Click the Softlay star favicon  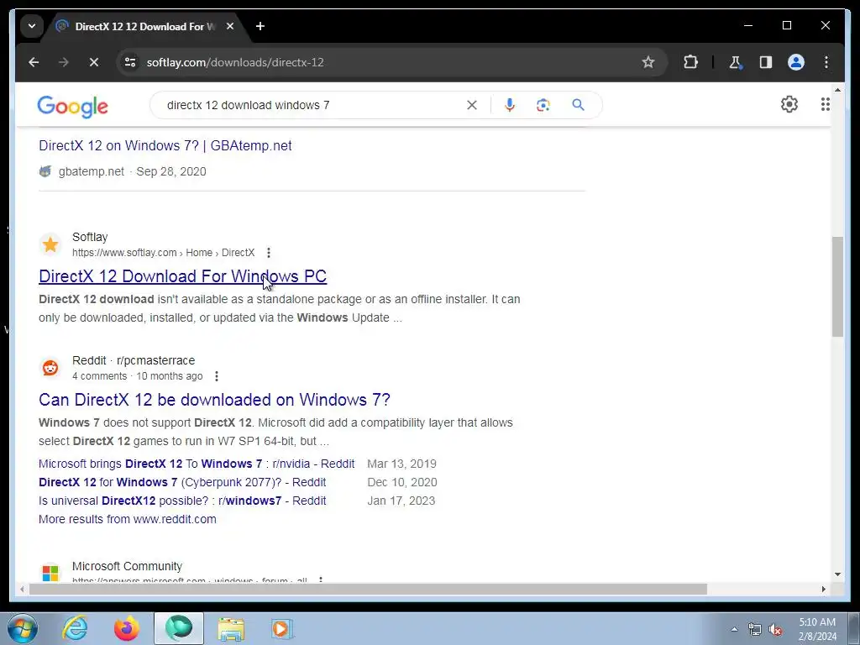[50, 244]
